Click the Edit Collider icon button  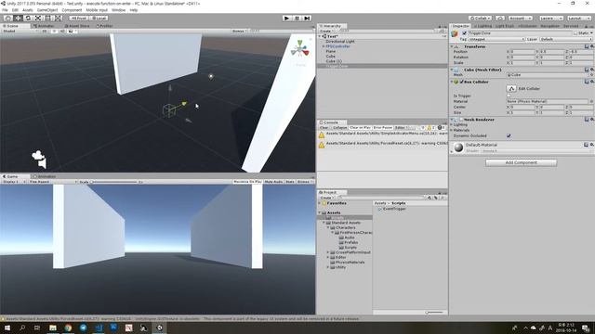511,88
